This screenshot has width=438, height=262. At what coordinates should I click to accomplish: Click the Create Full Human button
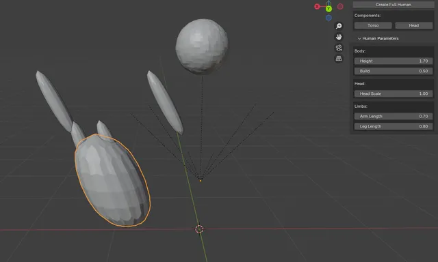[394, 5]
